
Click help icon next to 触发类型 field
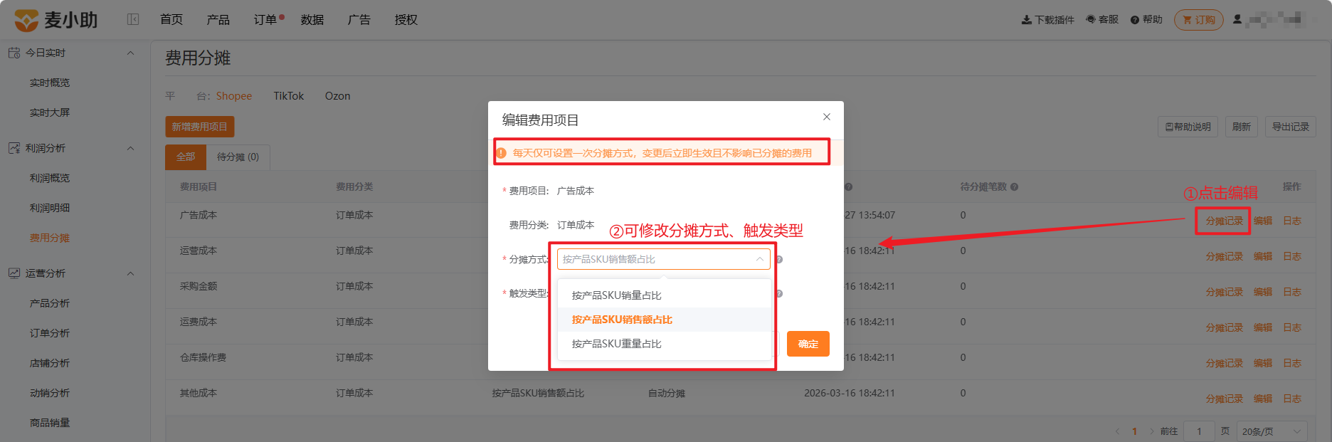(x=779, y=293)
